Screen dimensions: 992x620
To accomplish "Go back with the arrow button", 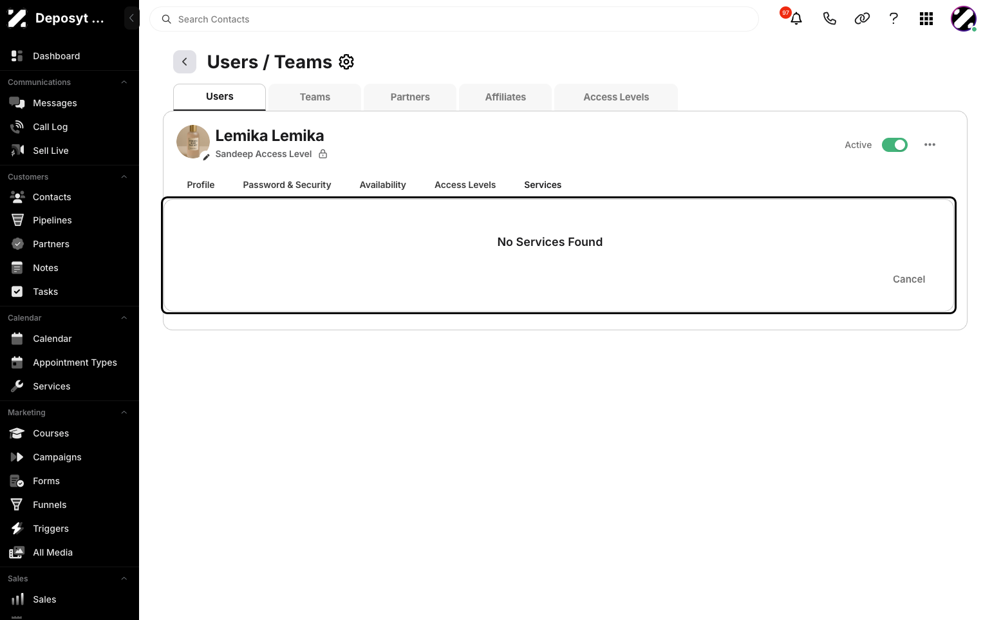I will (185, 62).
